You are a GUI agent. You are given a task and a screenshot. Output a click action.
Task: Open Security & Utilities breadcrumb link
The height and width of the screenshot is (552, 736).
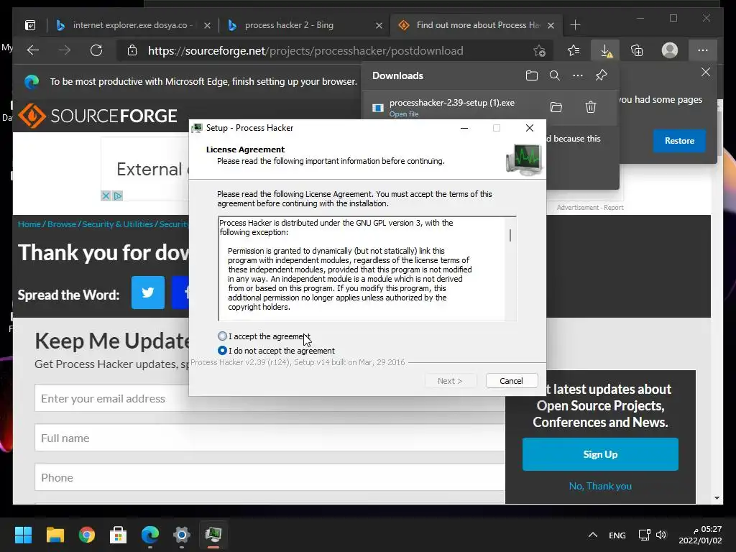(118, 224)
